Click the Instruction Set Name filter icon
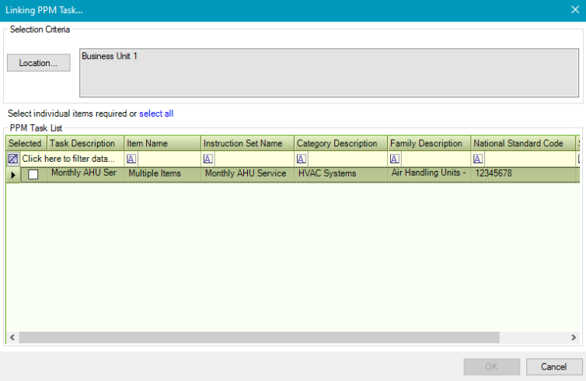Image resolution: width=586 pixels, height=381 pixels. (208, 159)
